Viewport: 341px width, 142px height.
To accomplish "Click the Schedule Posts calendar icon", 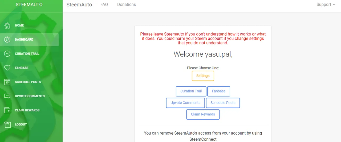I will pyautogui.click(x=7, y=82).
